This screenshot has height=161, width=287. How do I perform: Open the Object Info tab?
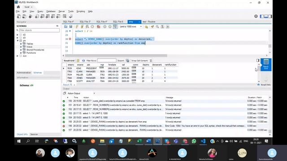click(22, 134)
